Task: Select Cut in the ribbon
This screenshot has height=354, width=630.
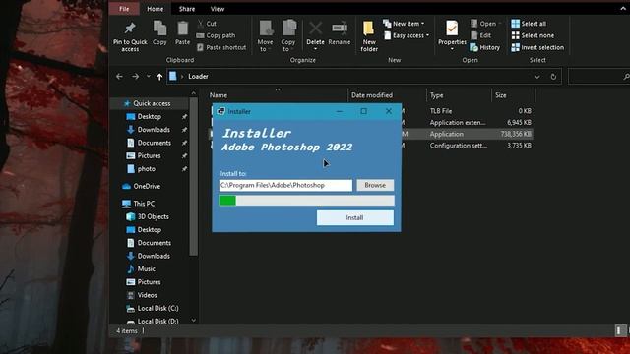Action: pos(207,24)
